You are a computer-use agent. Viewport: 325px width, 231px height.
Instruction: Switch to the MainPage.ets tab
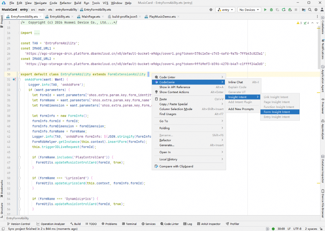coord(91,16)
